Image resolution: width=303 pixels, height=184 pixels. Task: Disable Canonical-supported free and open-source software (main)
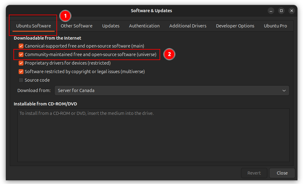[21, 46]
